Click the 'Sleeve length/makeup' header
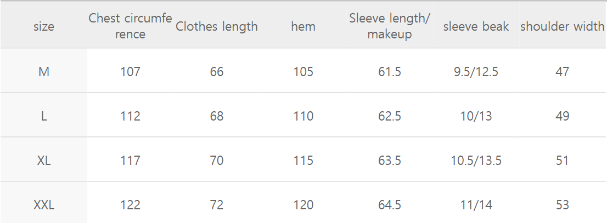Screen dimensions: 607x223 pos(390,26)
